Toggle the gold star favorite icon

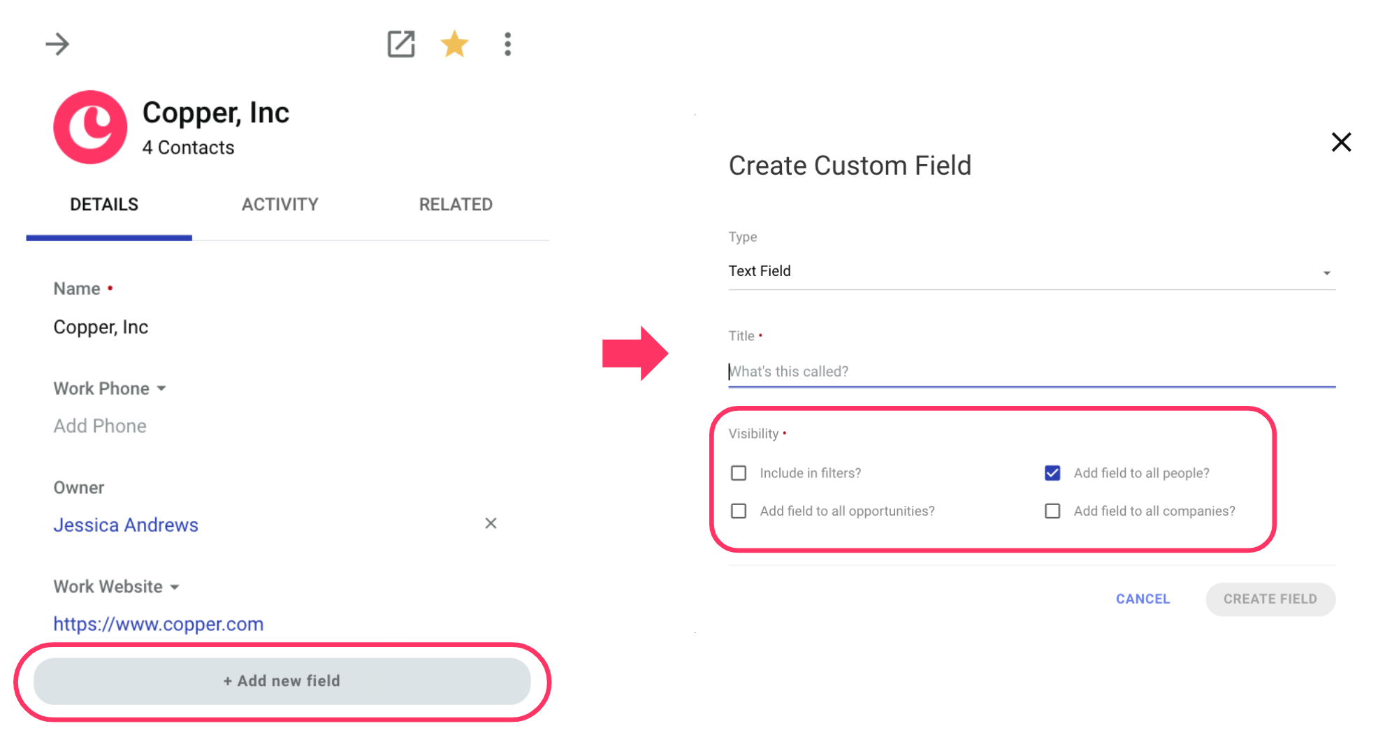(454, 44)
